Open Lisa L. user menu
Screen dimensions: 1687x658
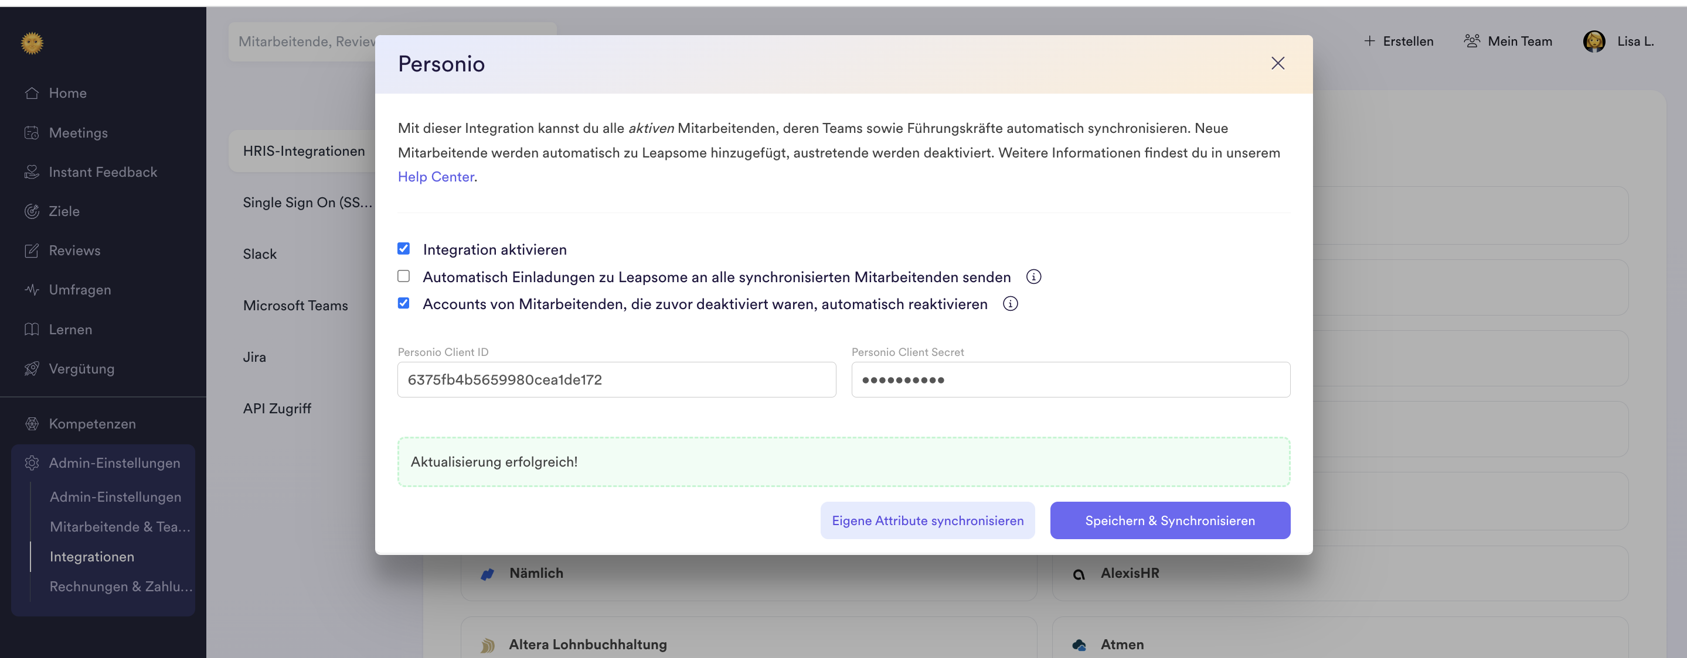pos(1619,41)
